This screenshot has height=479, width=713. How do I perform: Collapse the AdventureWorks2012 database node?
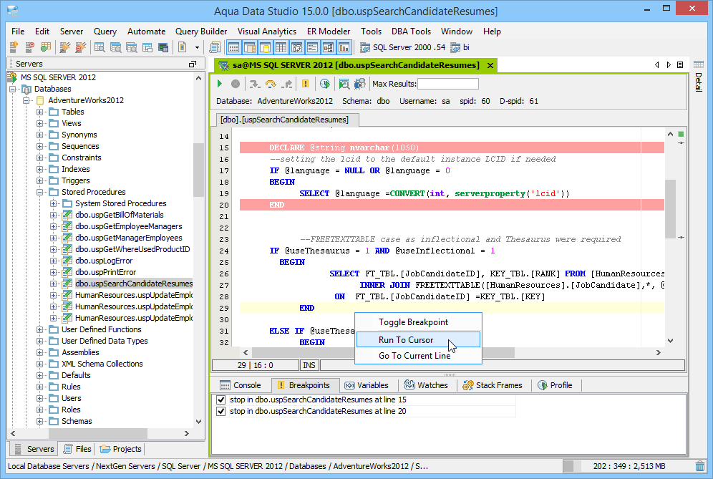26,100
